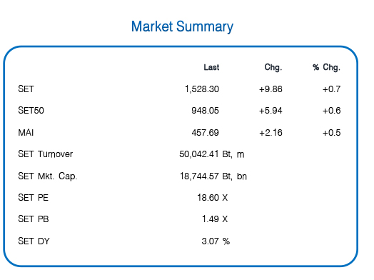374x280 pixels.
Task: Click the SET index row label
Action: (x=26, y=89)
